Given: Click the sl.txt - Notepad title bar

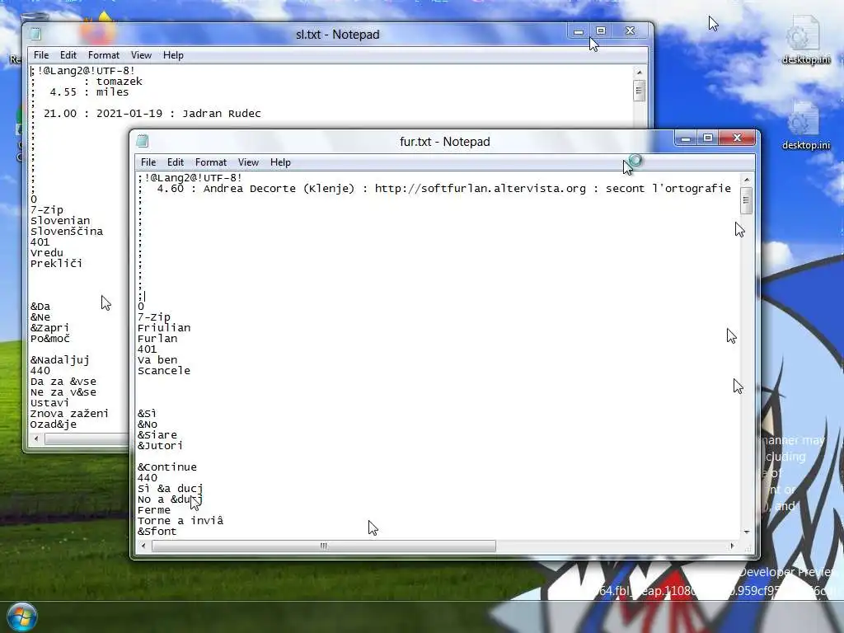Looking at the screenshot, I should (337, 35).
